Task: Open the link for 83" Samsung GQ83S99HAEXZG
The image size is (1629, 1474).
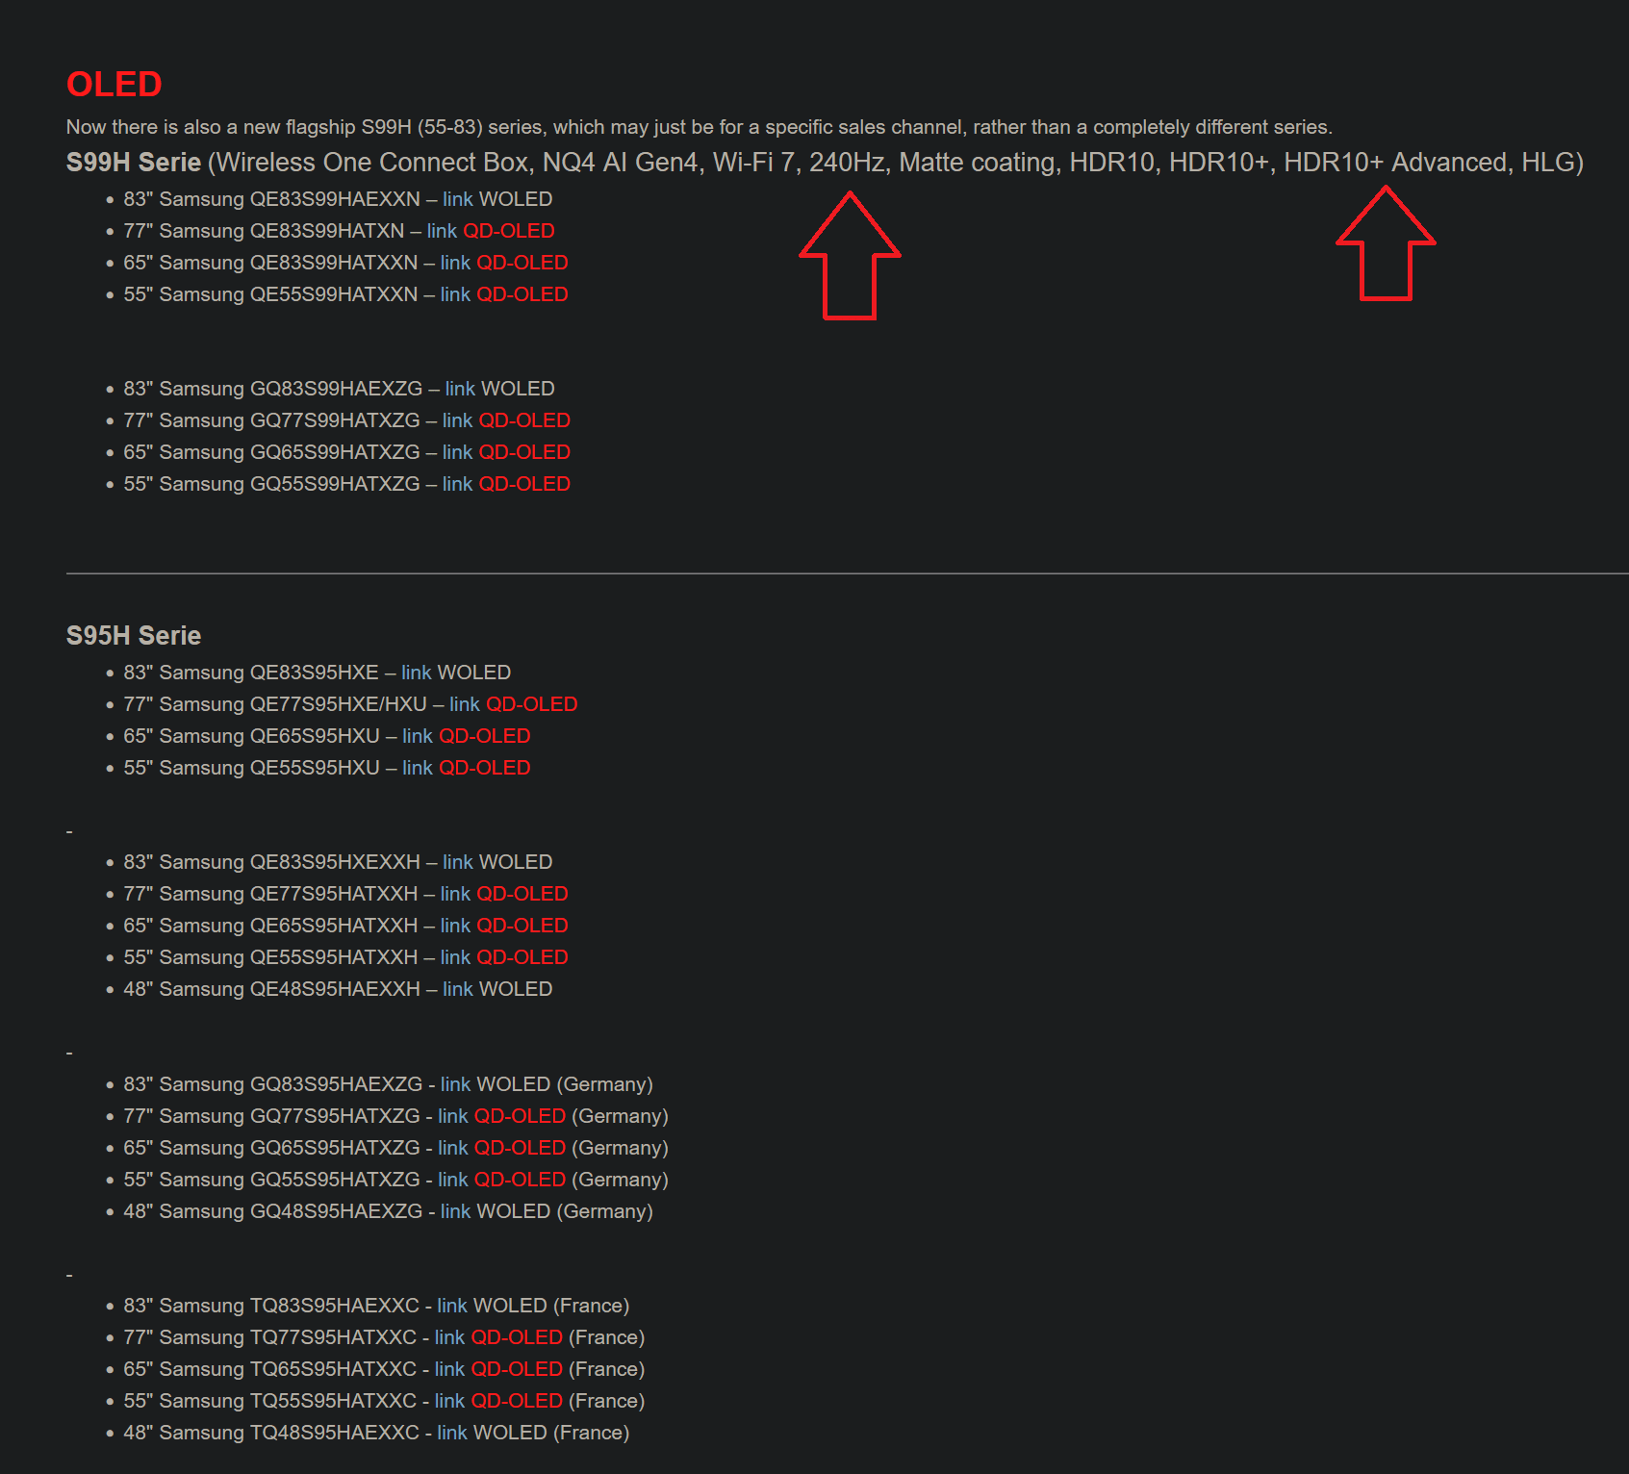Action: click(x=459, y=389)
